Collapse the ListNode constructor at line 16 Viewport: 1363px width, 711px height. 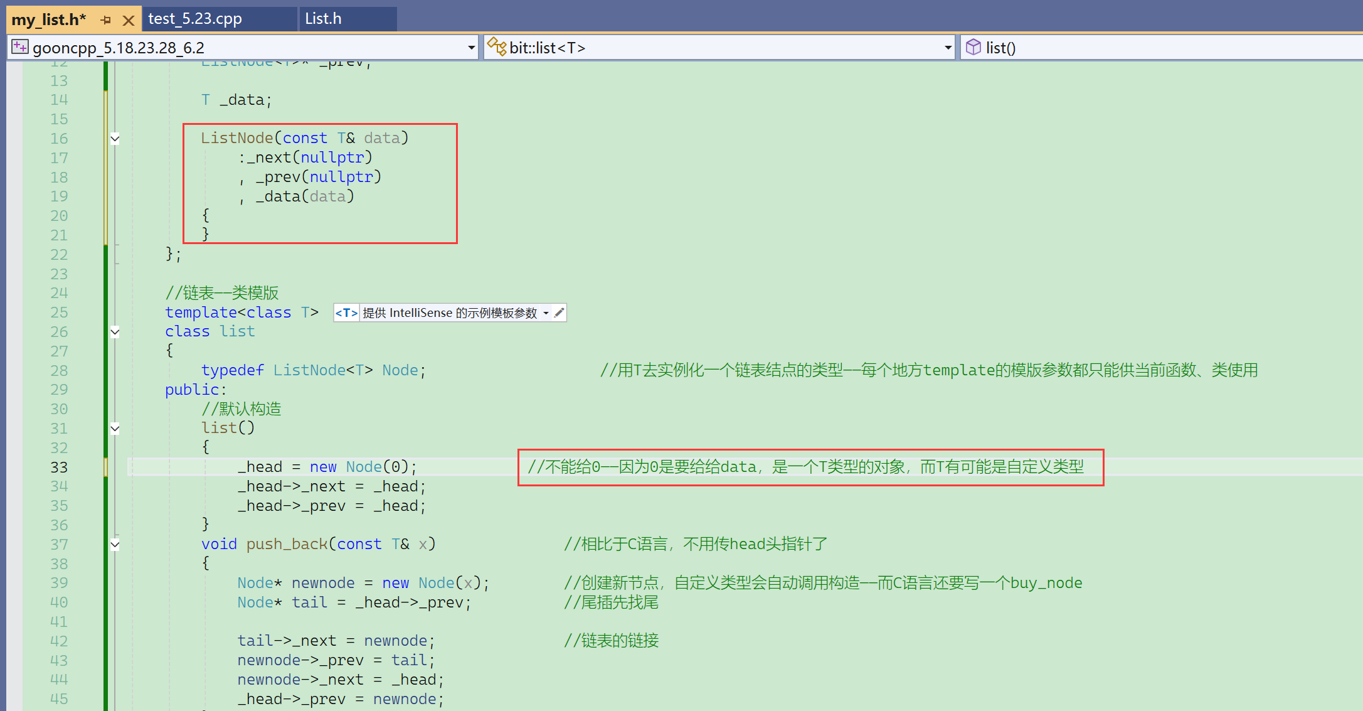pos(115,139)
